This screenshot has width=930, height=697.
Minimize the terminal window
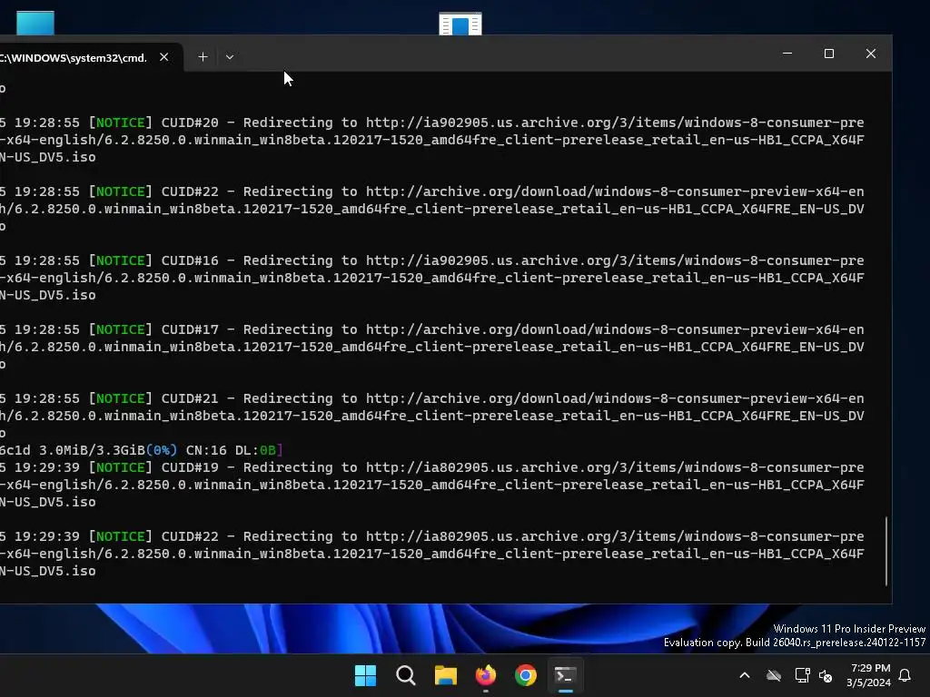tap(787, 54)
